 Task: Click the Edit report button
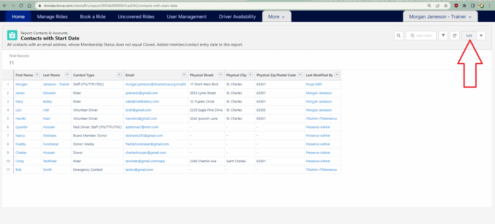click(x=469, y=36)
